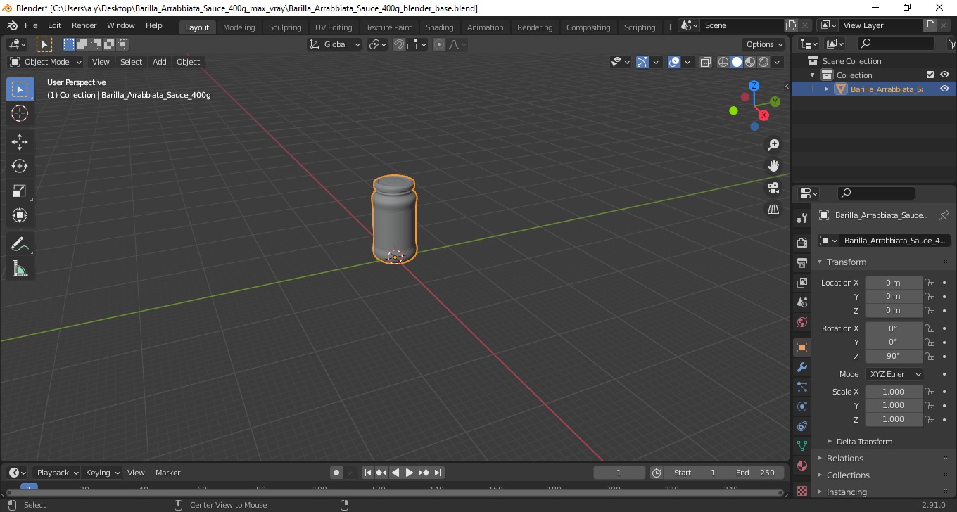Select the Rotate tool
957x512 pixels.
pyautogui.click(x=20, y=166)
